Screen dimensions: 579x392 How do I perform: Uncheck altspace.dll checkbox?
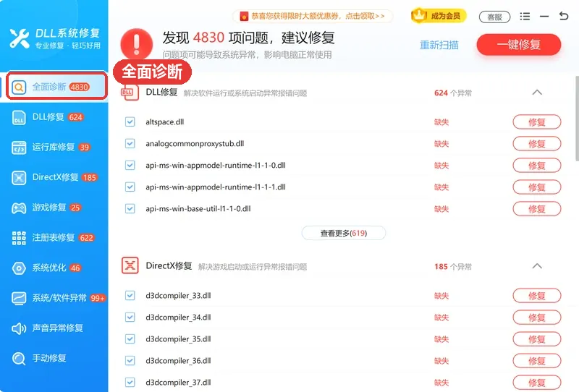[130, 122]
